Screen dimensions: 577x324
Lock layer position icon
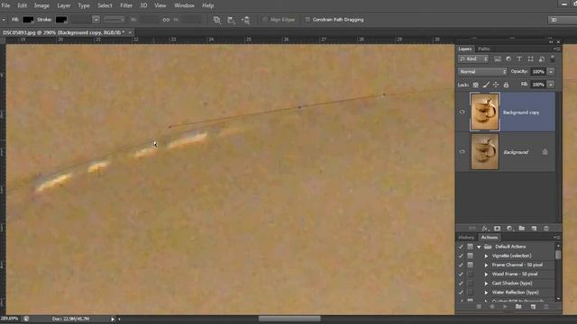coord(496,85)
